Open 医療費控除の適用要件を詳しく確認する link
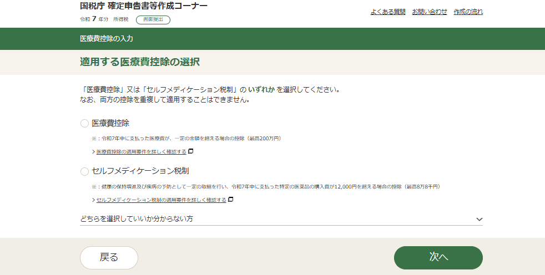Viewport: 545px width, 275px height. tap(141, 152)
